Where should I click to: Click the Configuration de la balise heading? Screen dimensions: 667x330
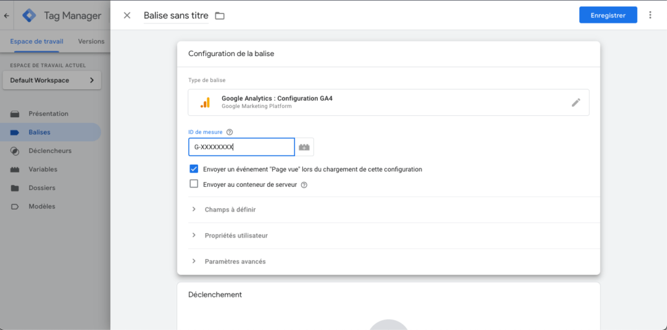tap(231, 54)
